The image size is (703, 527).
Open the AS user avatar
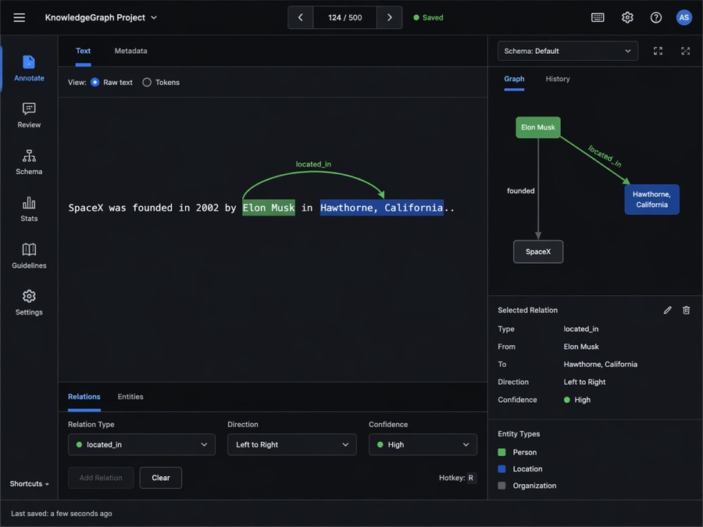683,17
